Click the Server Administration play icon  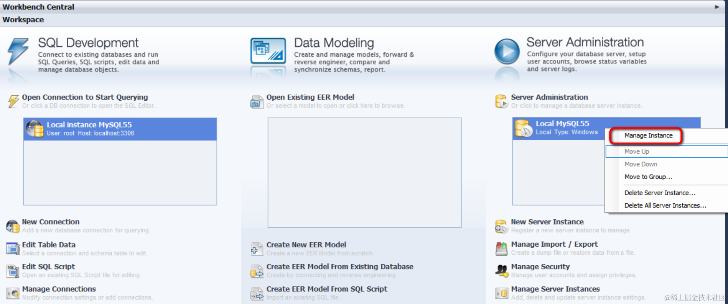(507, 51)
